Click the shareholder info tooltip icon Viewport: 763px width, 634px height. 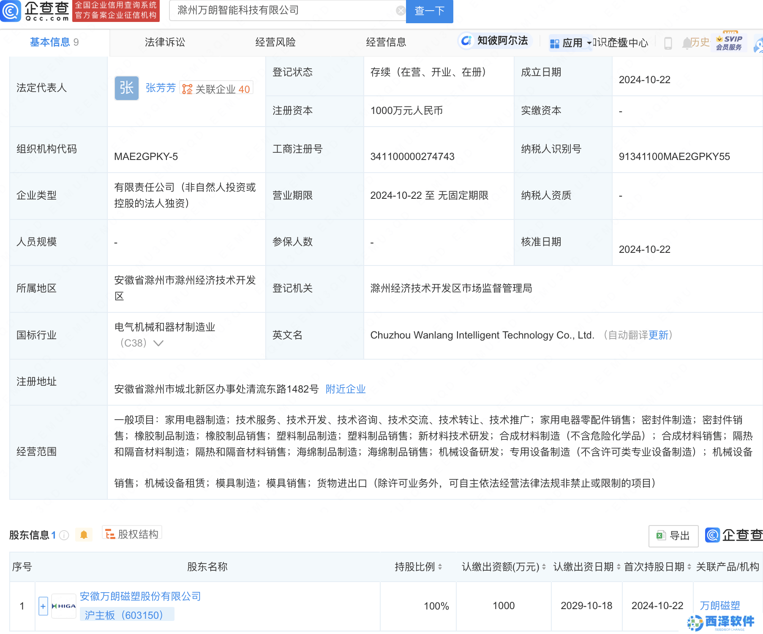click(x=64, y=535)
